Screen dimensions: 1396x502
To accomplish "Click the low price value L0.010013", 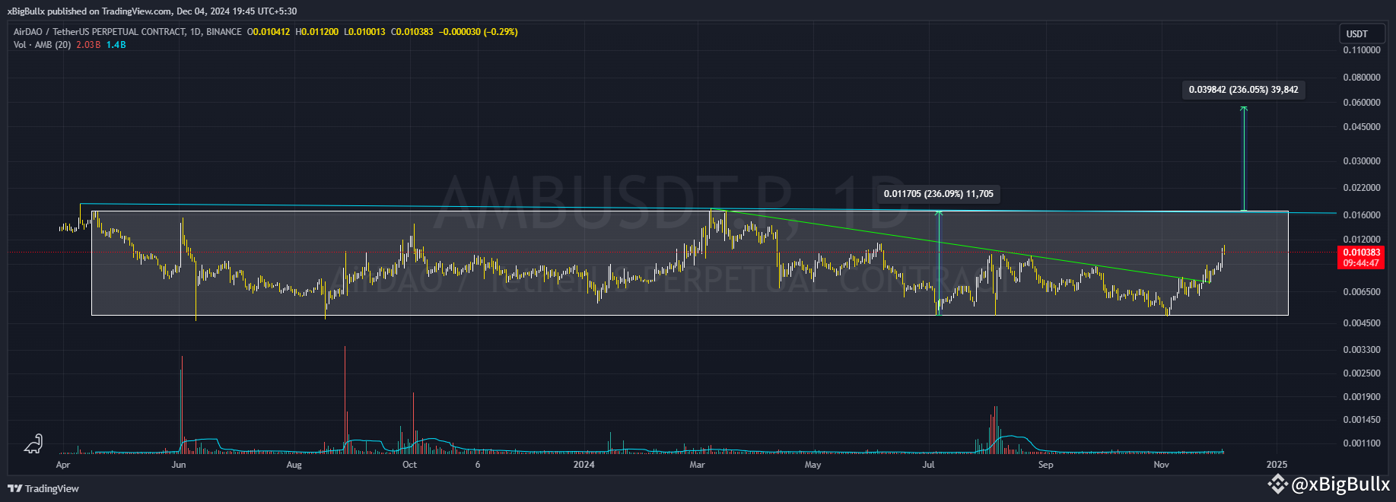I will 365,32.
